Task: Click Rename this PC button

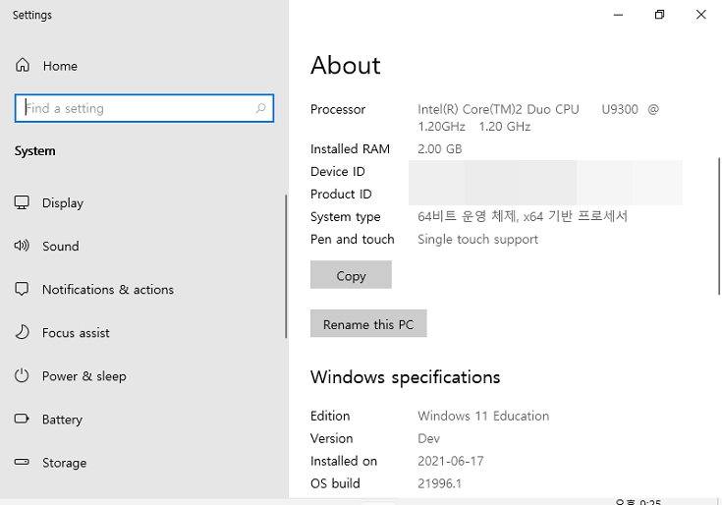Action: tap(368, 324)
